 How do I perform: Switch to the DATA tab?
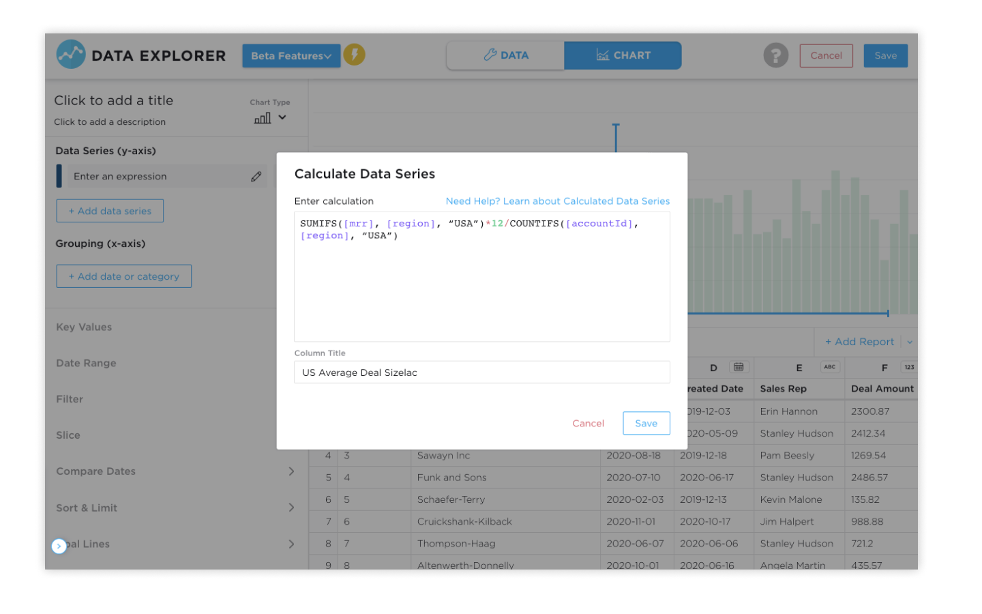pyautogui.click(x=505, y=55)
